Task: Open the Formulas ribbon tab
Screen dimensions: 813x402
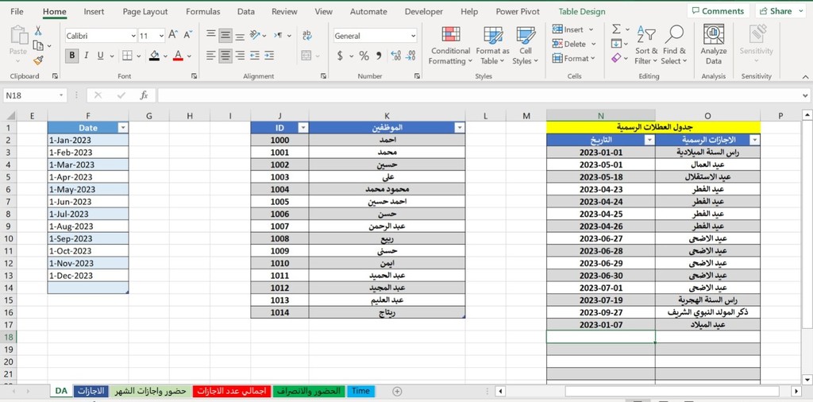Action: tap(202, 11)
